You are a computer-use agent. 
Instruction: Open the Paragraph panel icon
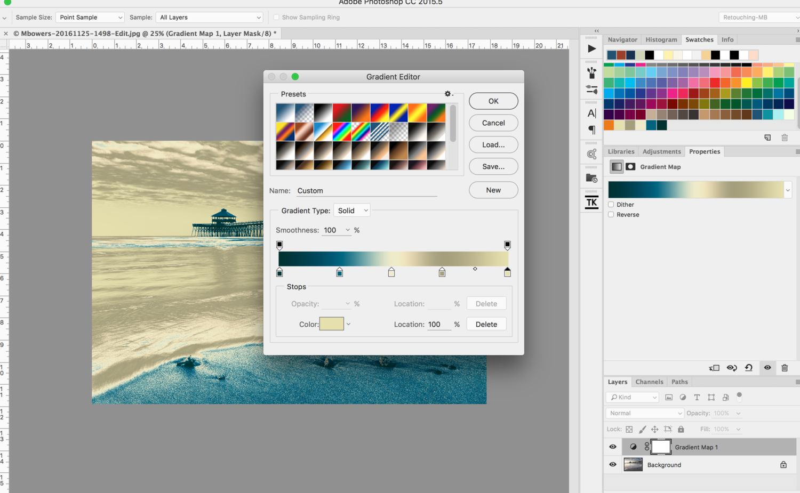click(591, 130)
